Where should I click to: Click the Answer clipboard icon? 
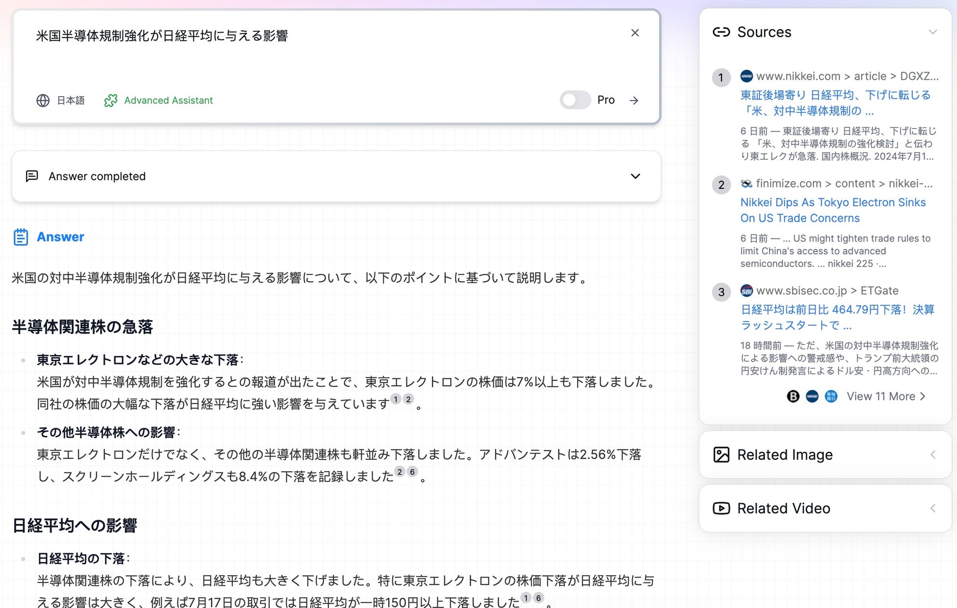tap(21, 237)
